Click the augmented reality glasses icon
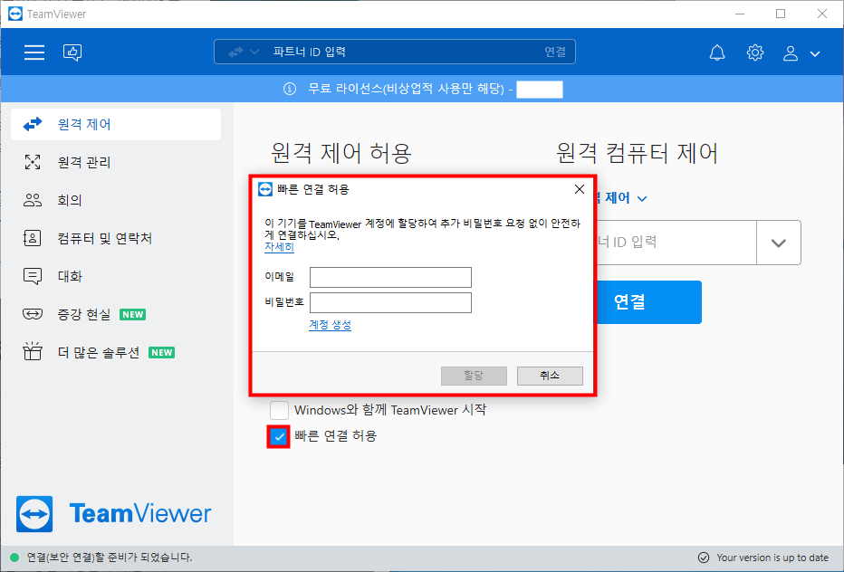The height and width of the screenshot is (572, 844). point(33,314)
